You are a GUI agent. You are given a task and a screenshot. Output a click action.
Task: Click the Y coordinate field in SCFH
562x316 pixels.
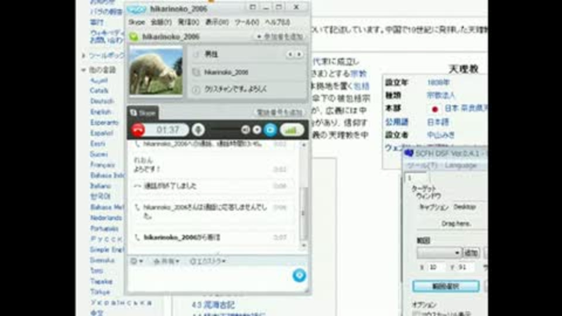465,267
